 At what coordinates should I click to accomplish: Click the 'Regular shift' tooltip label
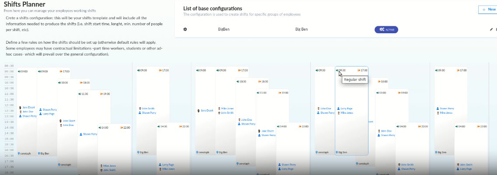pos(355,80)
